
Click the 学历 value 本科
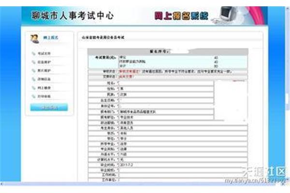tap(123, 133)
